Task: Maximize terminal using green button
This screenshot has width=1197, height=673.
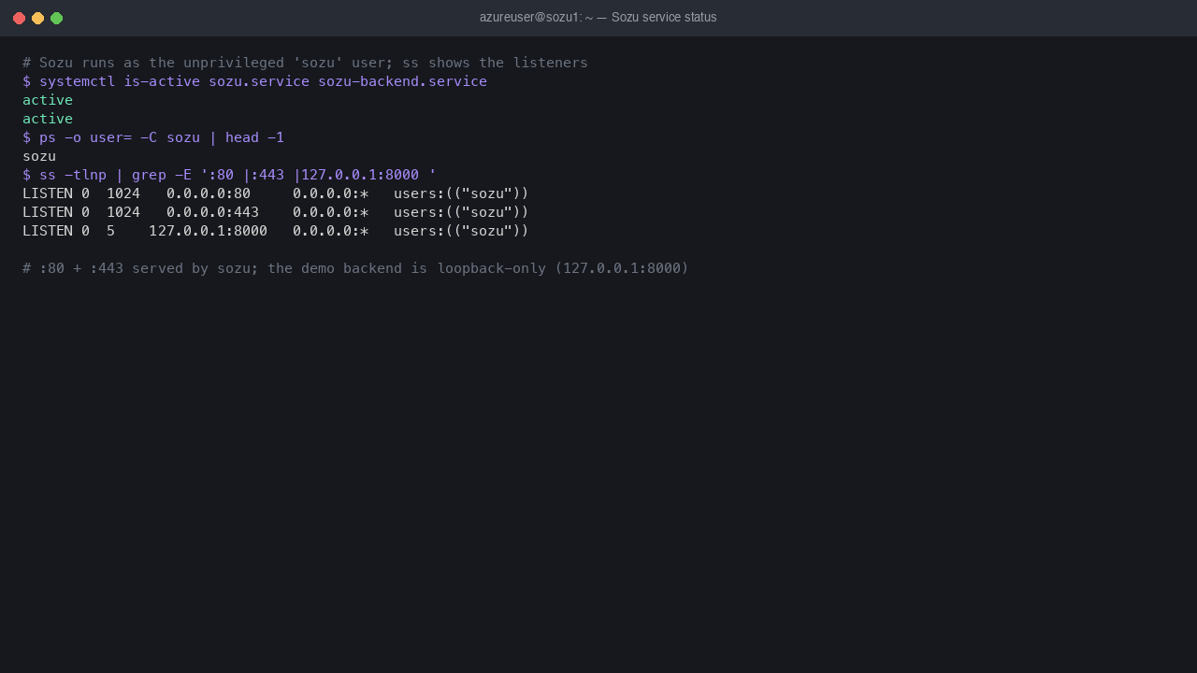Action: [x=56, y=18]
